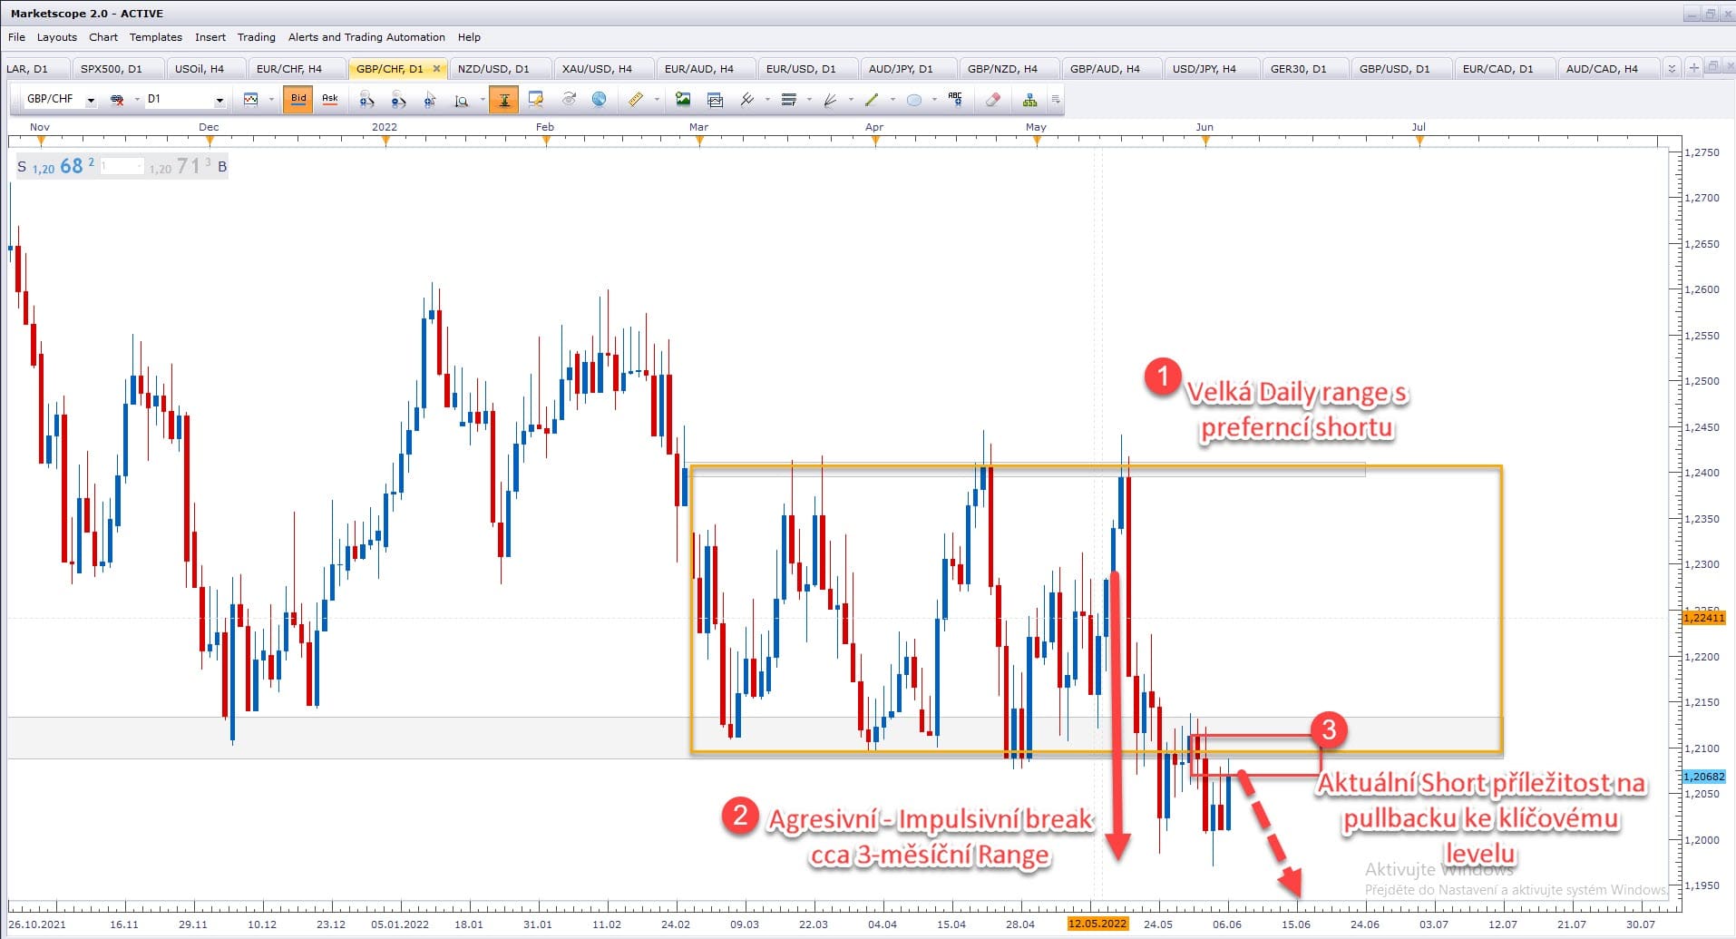
Task: Open the hierarchy tree icon in toolbar
Action: click(x=1029, y=99)
